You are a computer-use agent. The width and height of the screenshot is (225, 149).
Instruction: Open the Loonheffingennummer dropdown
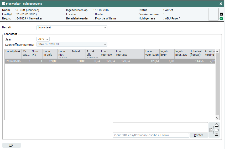click(x=72, y=45)
